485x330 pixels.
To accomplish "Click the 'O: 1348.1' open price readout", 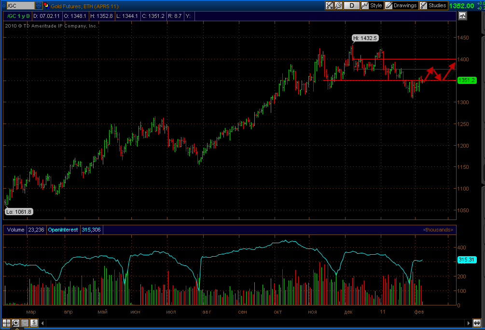I will [x=75, y=16].
